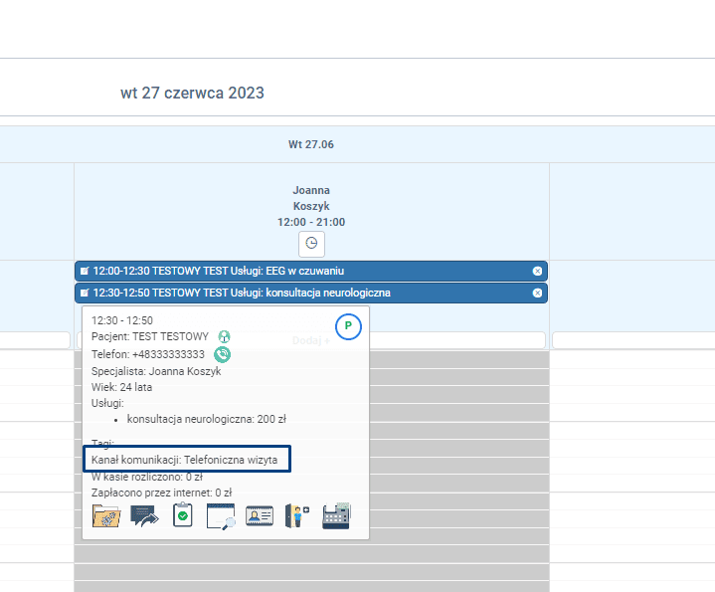Open the cash register icon
Image resolution: width=715 pixels, height=592 pixels.
pyautogui.click(x=336, y=515)
